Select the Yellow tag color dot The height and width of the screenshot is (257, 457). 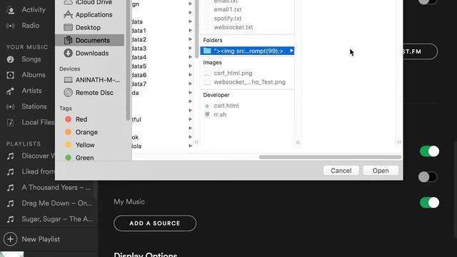tap(69, 145)
